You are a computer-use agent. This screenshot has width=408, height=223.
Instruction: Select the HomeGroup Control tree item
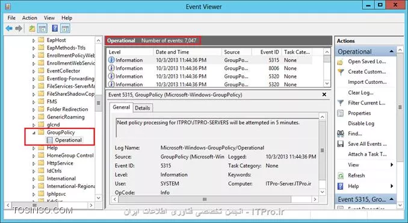(70, 155)
